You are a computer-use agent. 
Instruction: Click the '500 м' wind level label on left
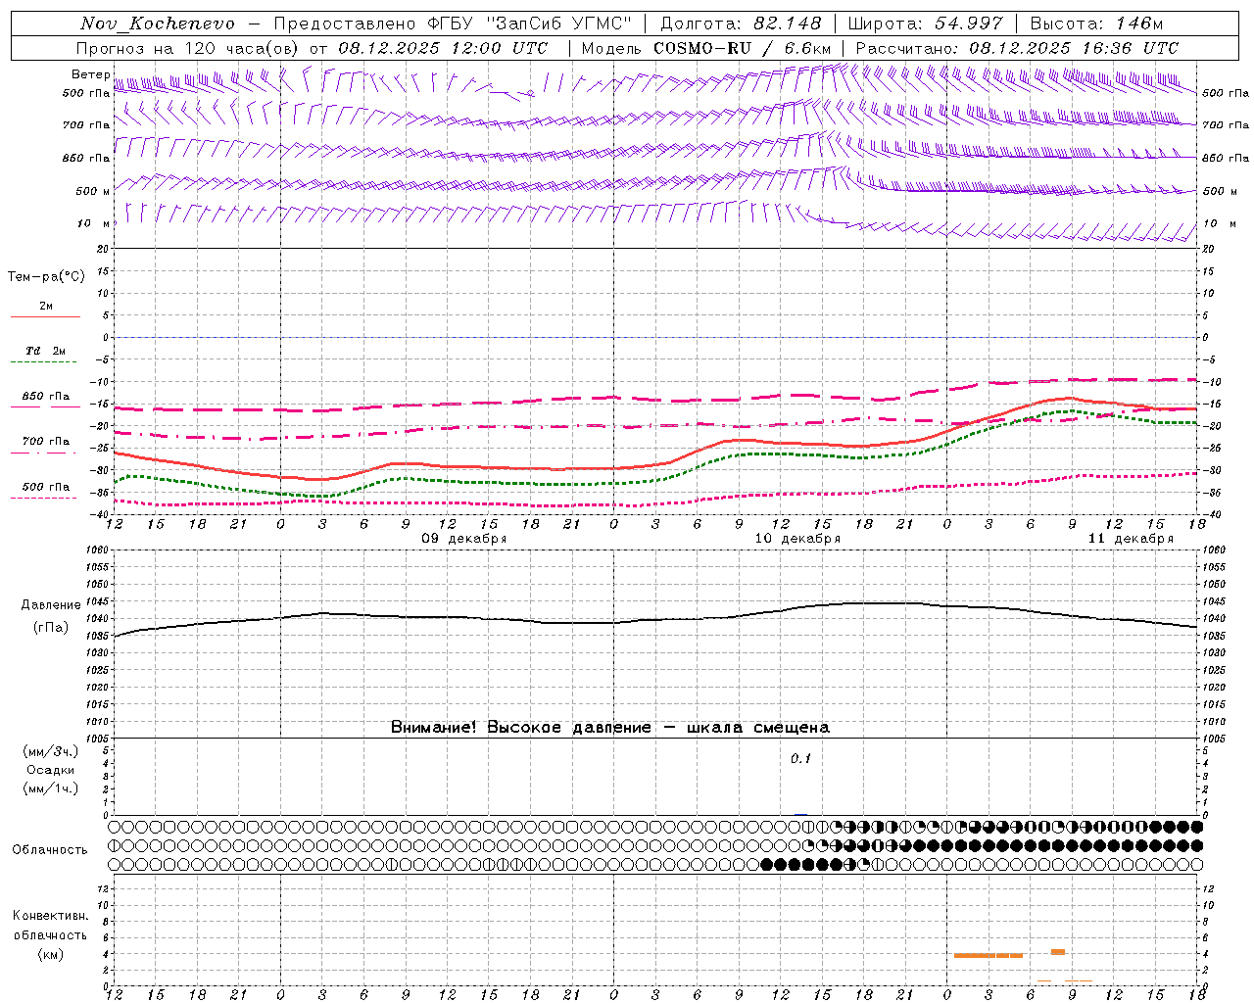point(93,191)
